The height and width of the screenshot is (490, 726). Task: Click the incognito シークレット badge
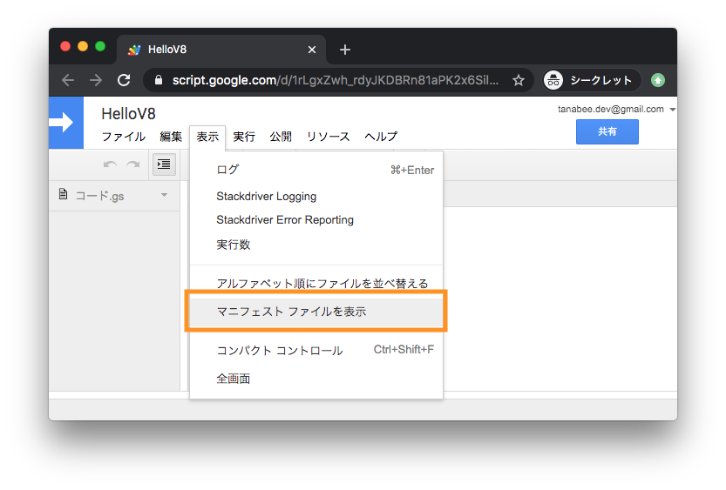pyautogui.click(x=592, y=80)
